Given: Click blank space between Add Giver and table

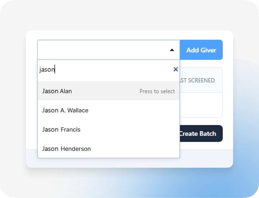Looking at the screenshot, I should tap(201, 64).
